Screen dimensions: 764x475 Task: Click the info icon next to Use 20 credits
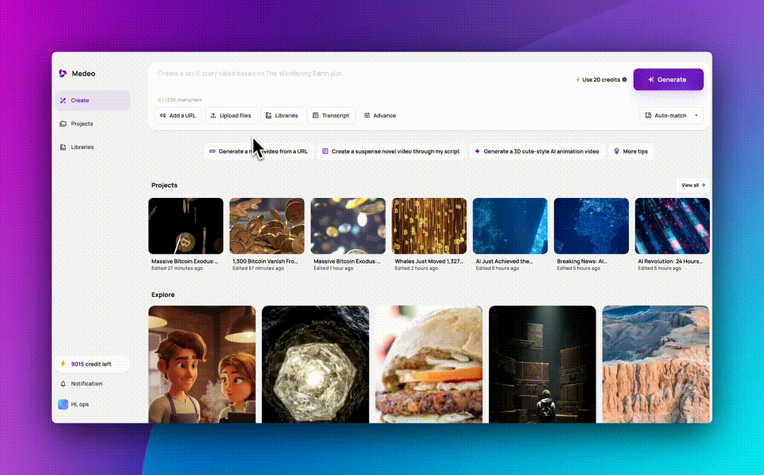pyautogui.click(x=624, y=79)
